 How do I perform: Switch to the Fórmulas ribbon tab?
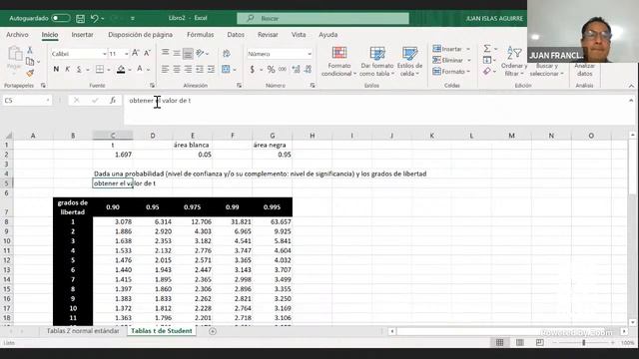pos(200,35)
